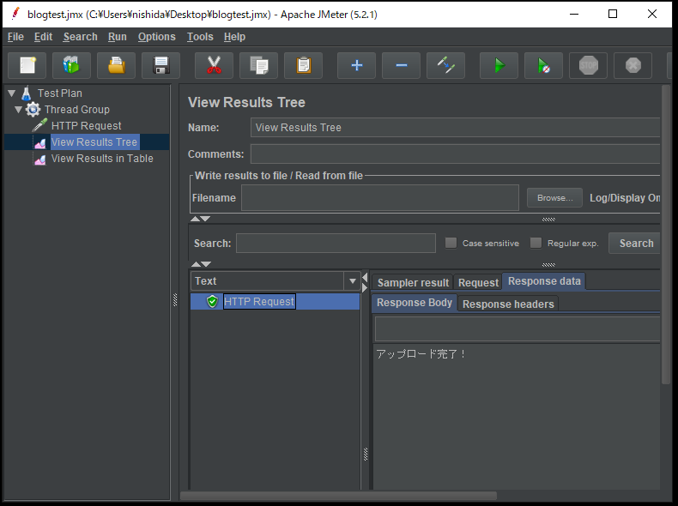Screen dimensions: 678x506
Task: Collapse all nodes with minus icon
Action: coord(402,66)
